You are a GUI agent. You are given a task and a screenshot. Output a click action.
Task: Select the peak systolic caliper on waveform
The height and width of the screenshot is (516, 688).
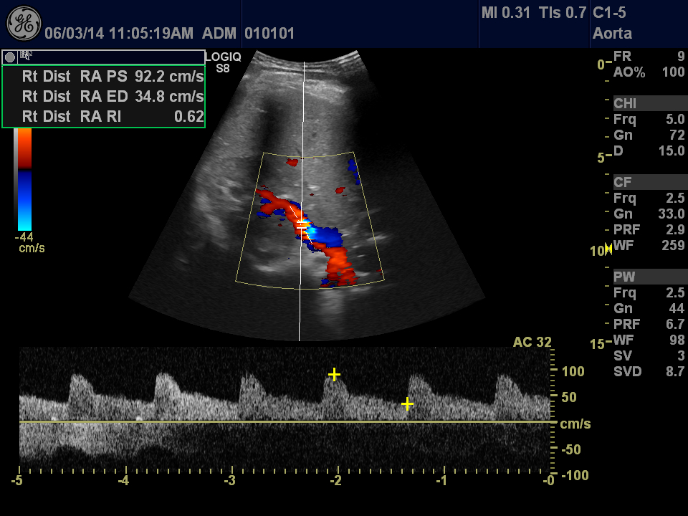click(x=334, y=374)
